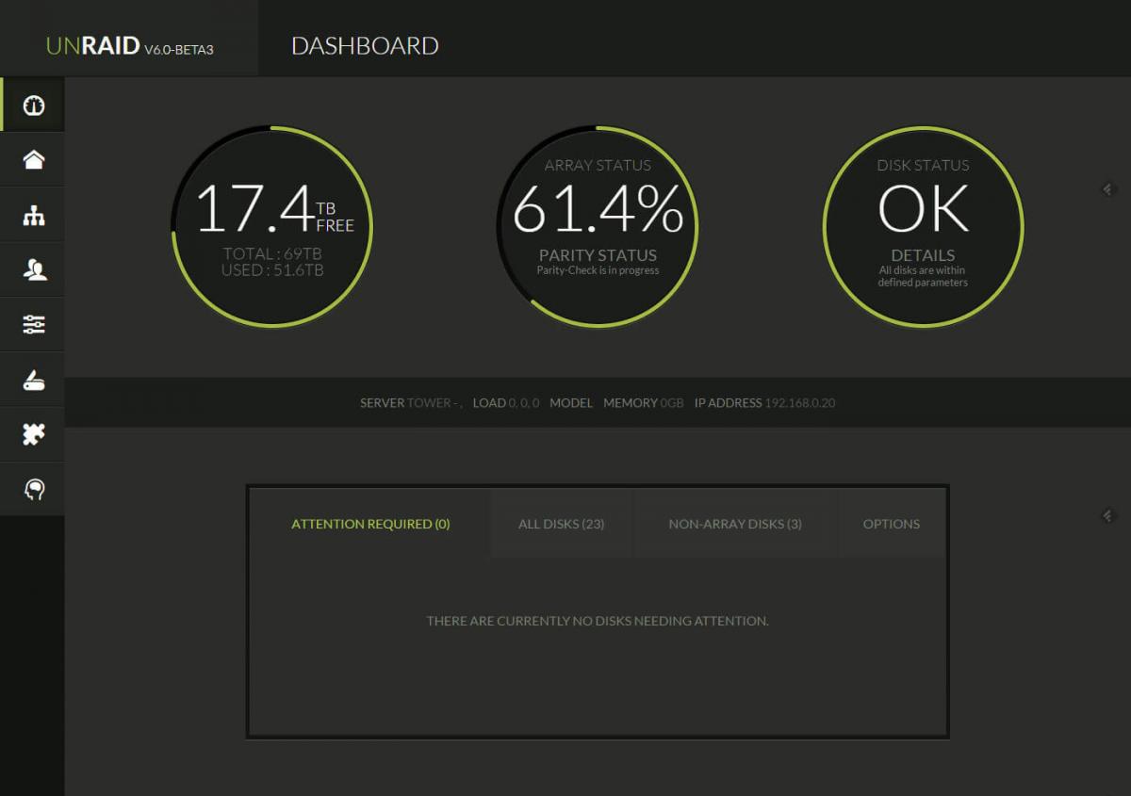This screenshot has width=1131, height=796.
Task: Click the DASHBOARD page title
Action: (365, 46)
